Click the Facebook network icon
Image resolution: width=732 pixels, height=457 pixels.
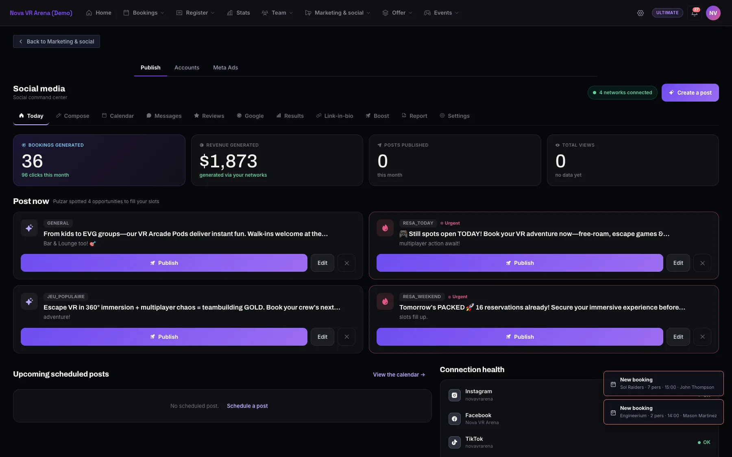pos(454,419)
